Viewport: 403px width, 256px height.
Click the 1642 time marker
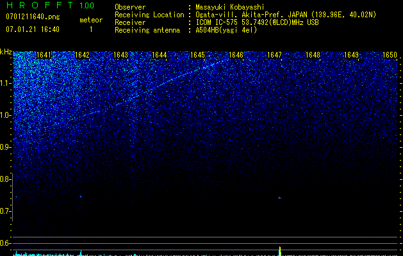coord(82,55)
